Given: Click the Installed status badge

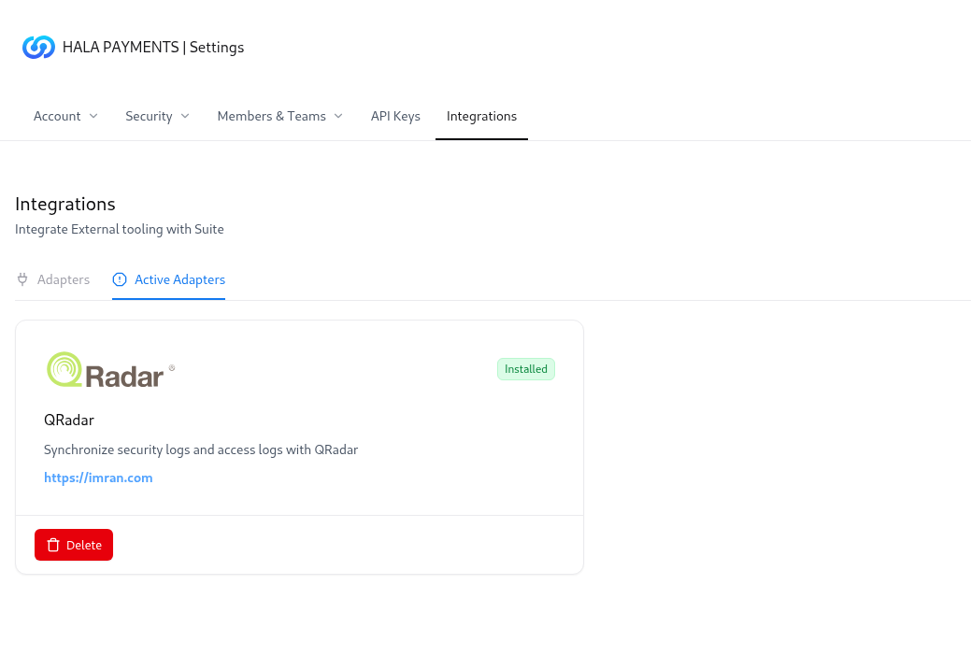Looking at the screenshot, I should point(525,369).
